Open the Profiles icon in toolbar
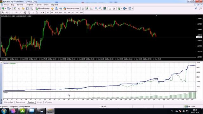The height and width of the screenshot is (114, 203). click(8, 9)
